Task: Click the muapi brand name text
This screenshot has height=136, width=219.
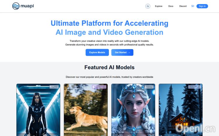Action: (27, 6)
